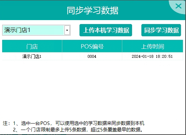Select the 演示门店1 table row cell
This screenshot has height=135, width=186.
[32, 56]
